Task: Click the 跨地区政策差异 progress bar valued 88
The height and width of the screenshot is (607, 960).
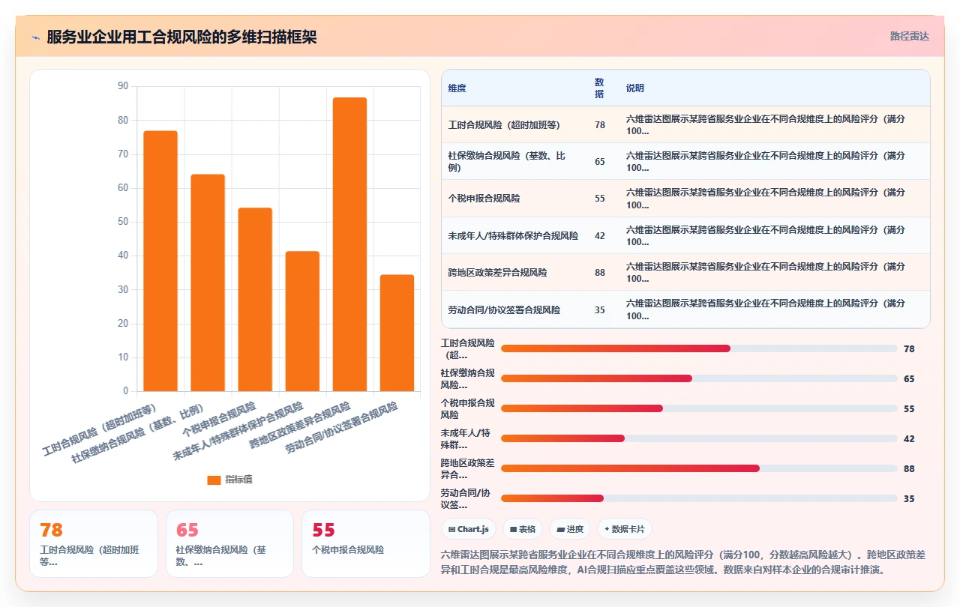Action: pyautogui.click(x=699, y=468)
